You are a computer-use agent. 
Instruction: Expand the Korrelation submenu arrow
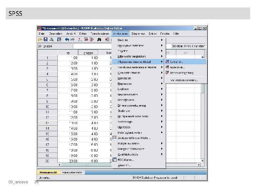click(x=162, y=78)
